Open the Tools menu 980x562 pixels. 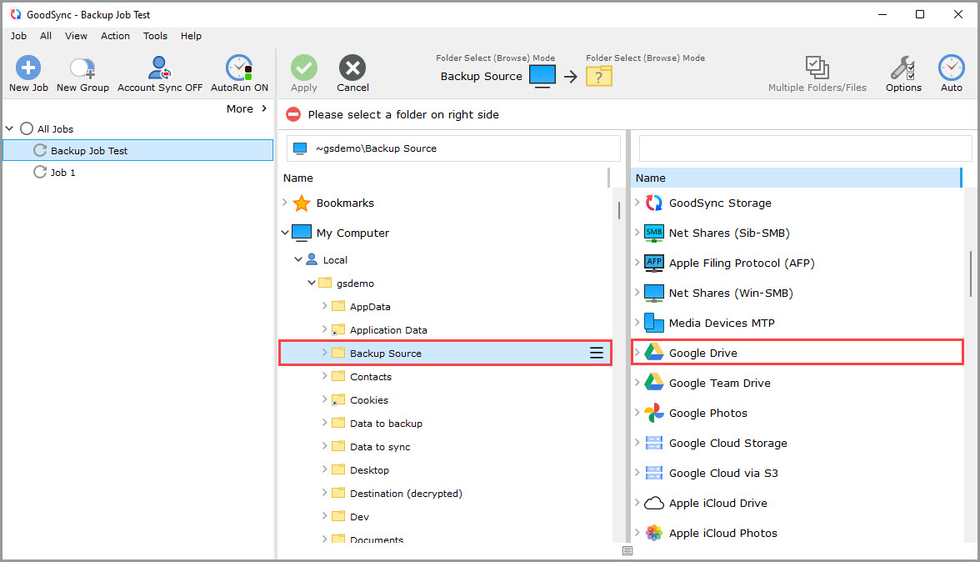click(x=155, y=36)
